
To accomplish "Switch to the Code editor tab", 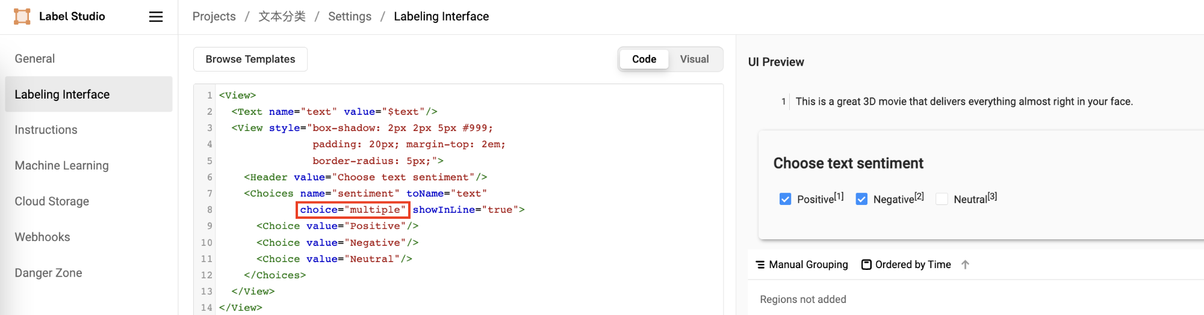I will coord(644,59).
